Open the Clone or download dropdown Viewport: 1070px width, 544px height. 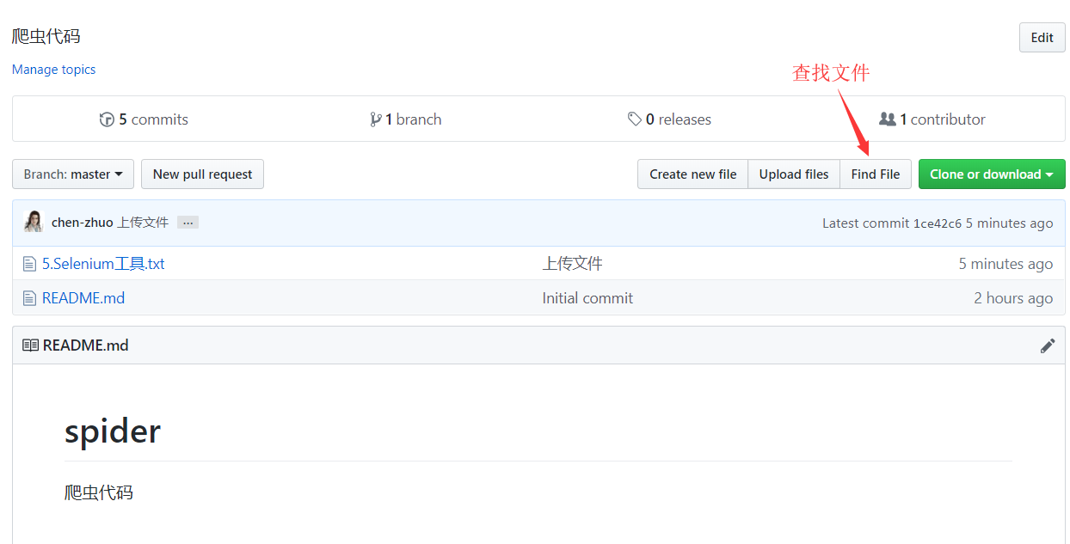click(991, 174)
